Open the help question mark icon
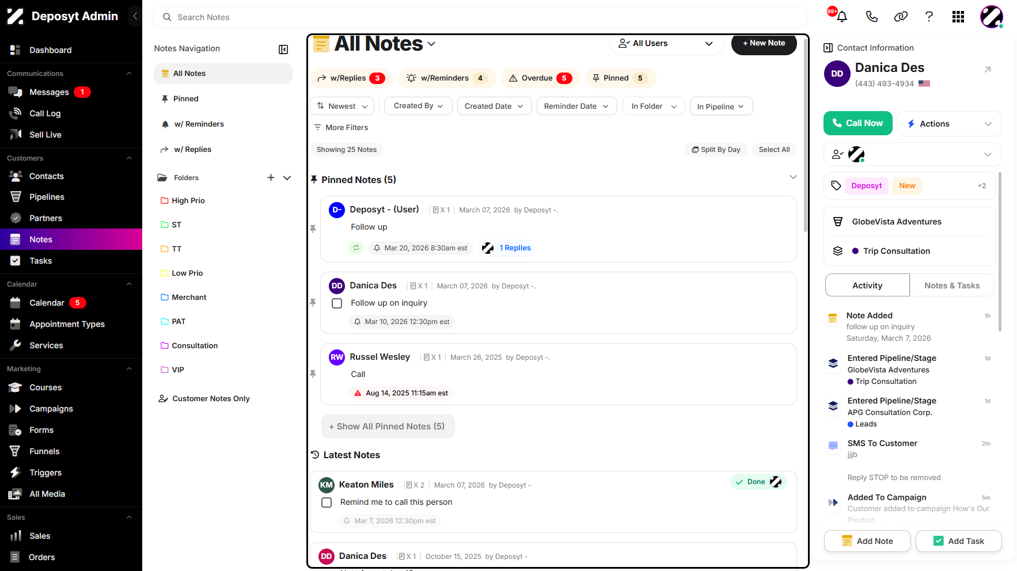This screenshot has height=571, width=1017. (x=929, y=17)
